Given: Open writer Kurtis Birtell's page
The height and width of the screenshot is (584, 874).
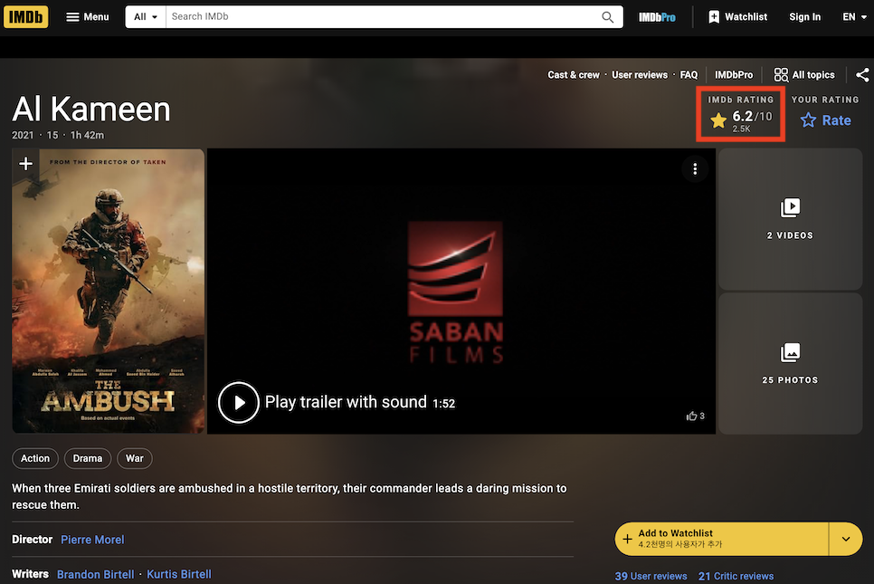Looking at the screenshot, I should pos(179,574).
